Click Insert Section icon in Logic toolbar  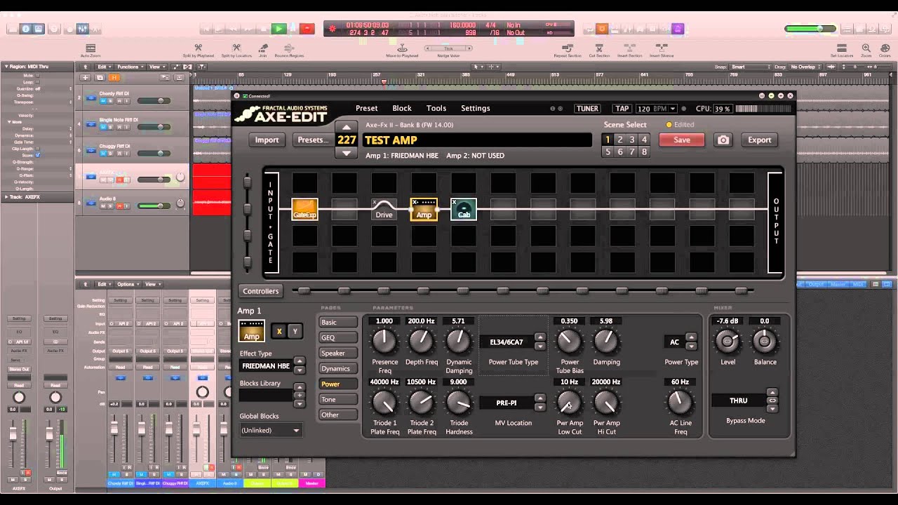coord(630,48)
